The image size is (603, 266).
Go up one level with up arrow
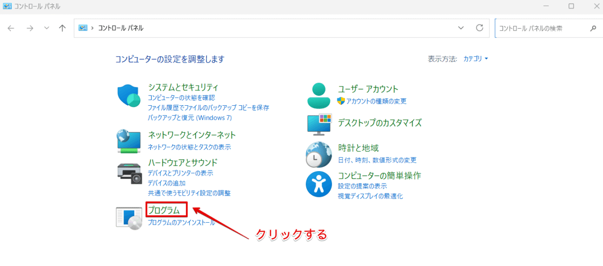click(62, 28)
